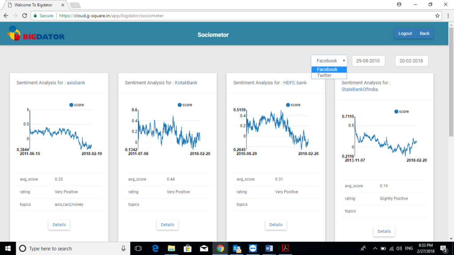Reload the Sociometer page
This screenshot has width=454, height=255.
coord(24,15)
